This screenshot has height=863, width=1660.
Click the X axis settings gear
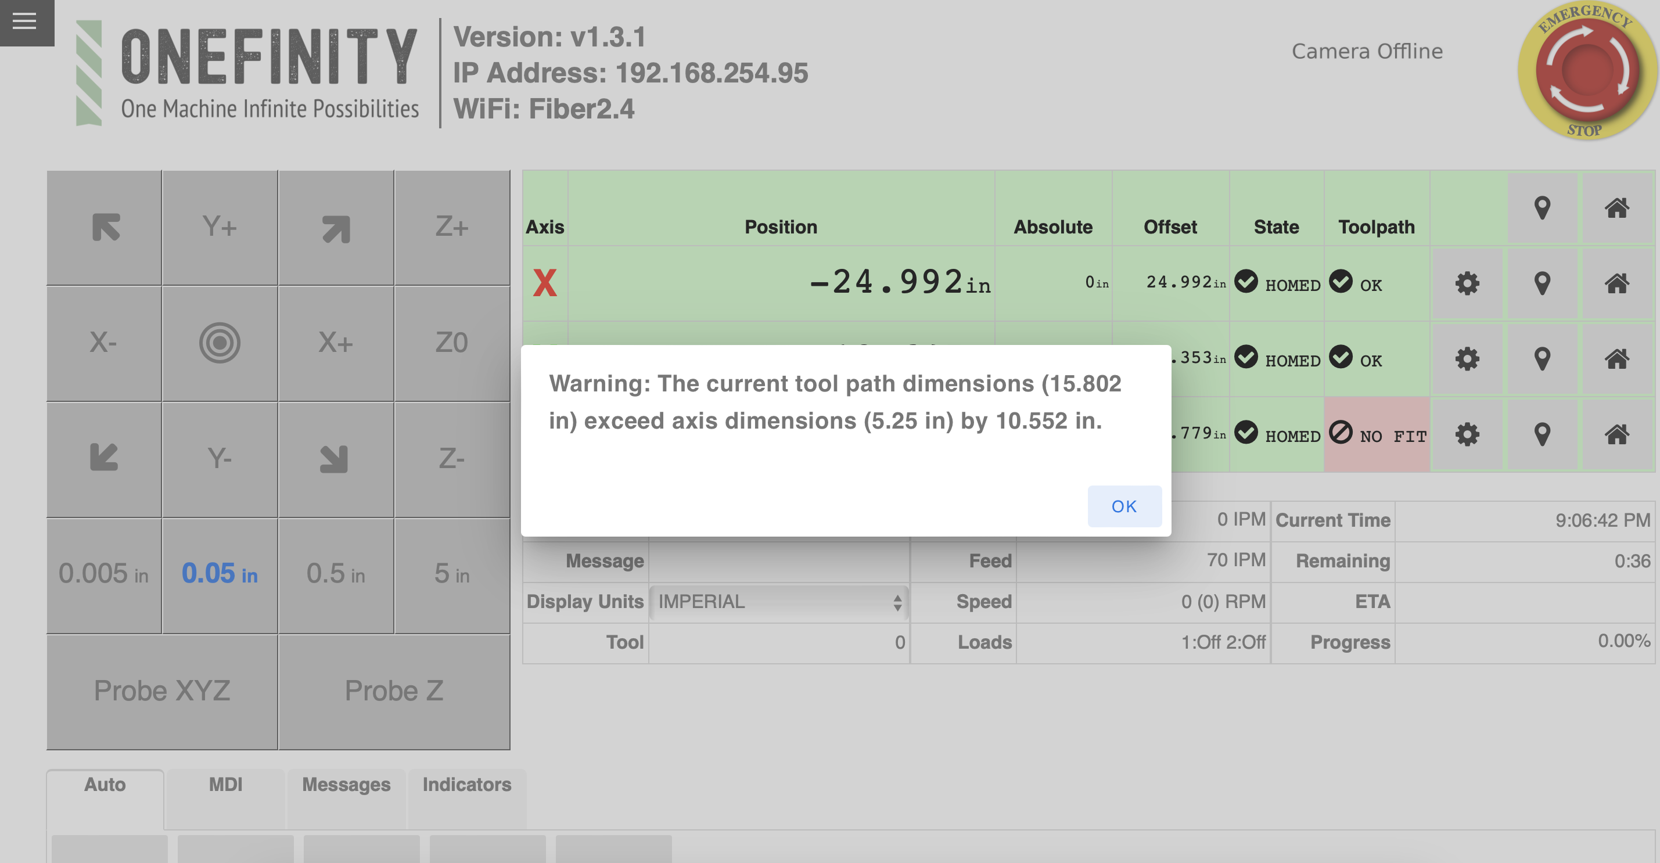[1467, 283]
